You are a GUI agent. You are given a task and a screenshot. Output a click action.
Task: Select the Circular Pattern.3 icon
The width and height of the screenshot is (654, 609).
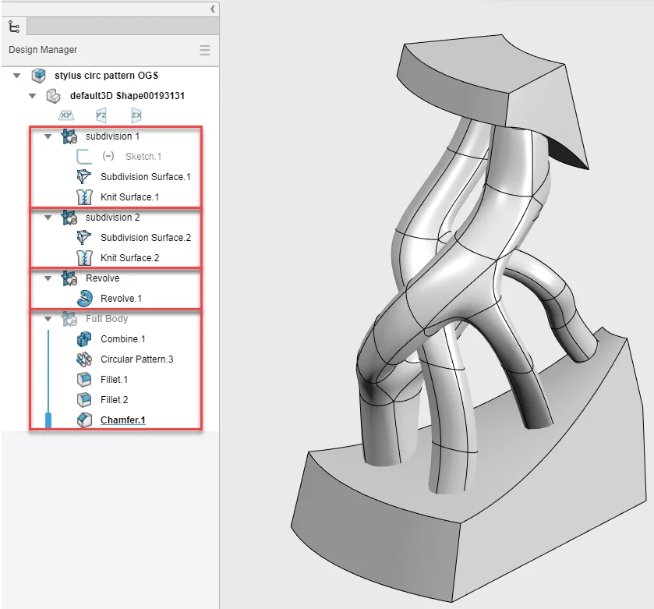coord(85,359)
